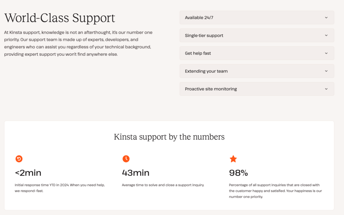Click the chevron beside Available 24/7
The width and height of the screenshot is (344, 215).
point(326,18)
